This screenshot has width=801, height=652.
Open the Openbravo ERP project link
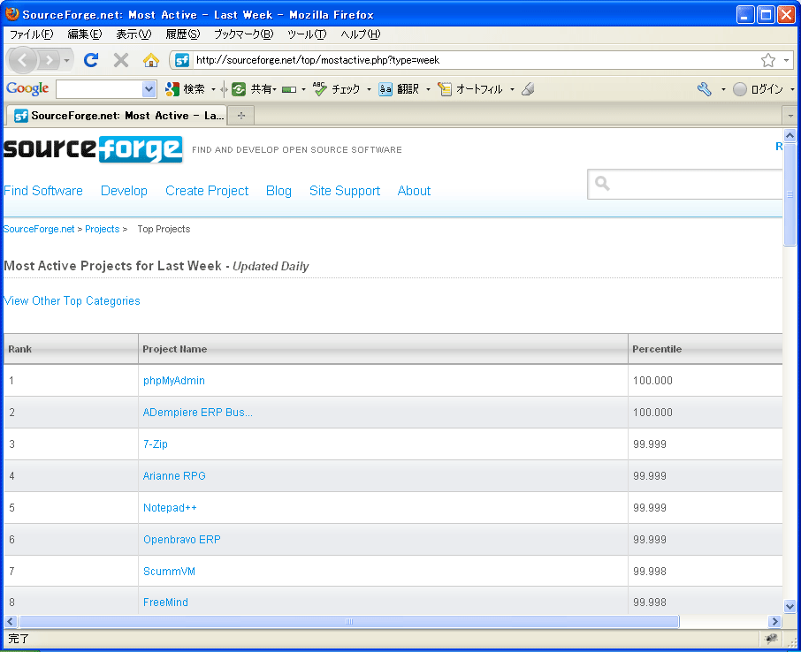coord(182,539)
